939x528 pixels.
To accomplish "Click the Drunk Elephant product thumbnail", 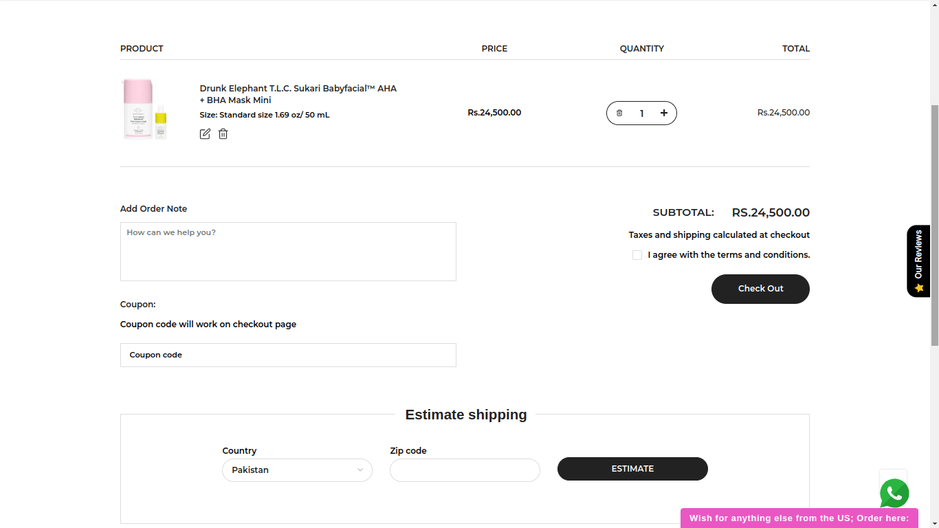I will [x=145, y=110].
